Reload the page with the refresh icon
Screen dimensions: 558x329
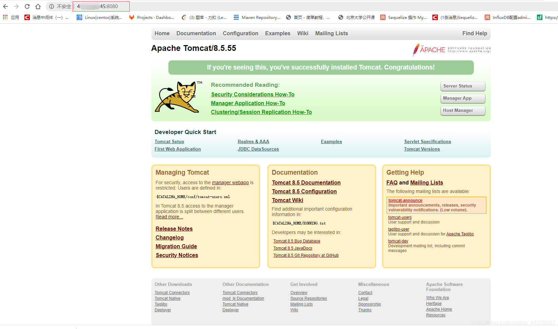[27, 6]
